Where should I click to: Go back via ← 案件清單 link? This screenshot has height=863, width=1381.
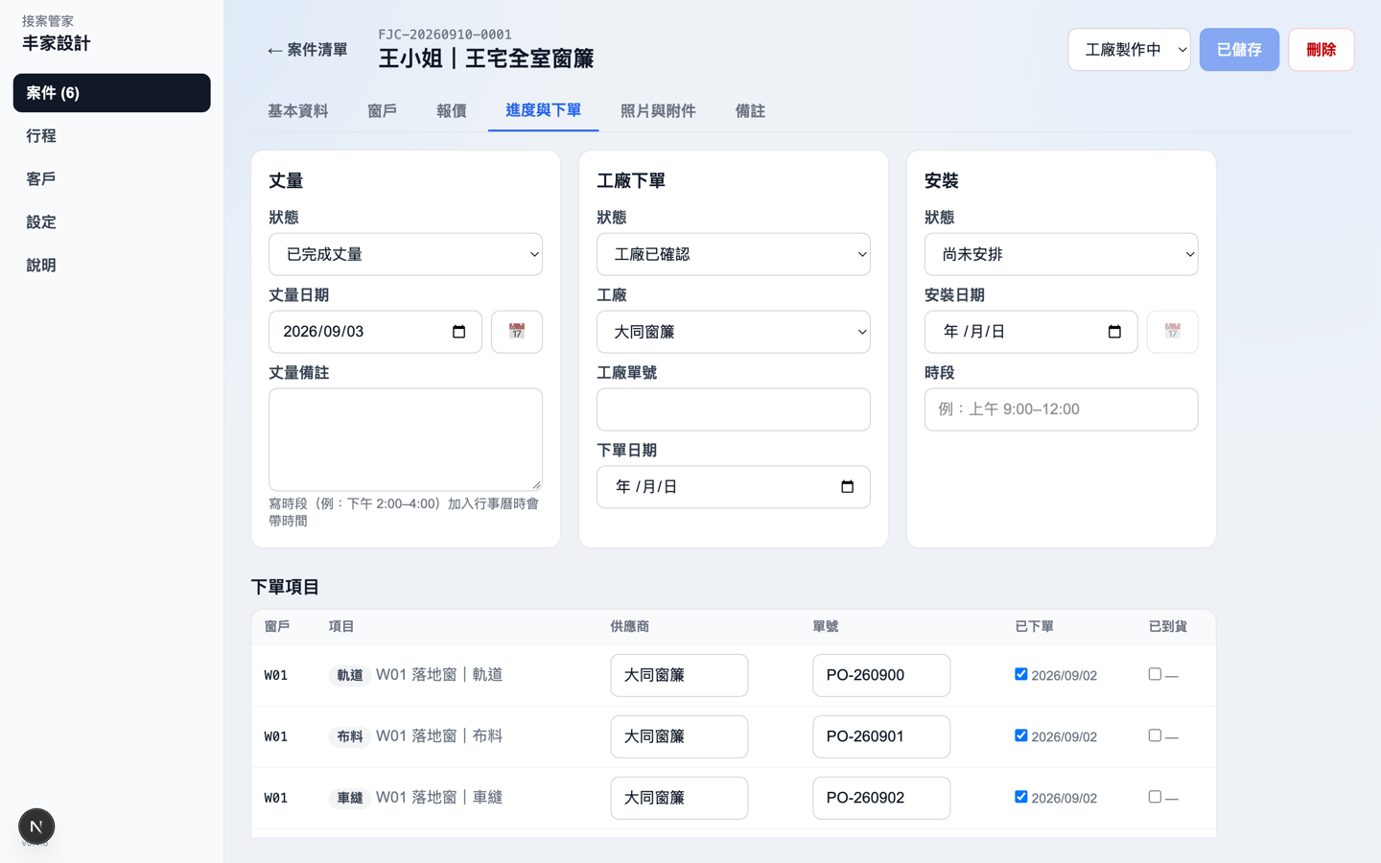pos(307,50)
